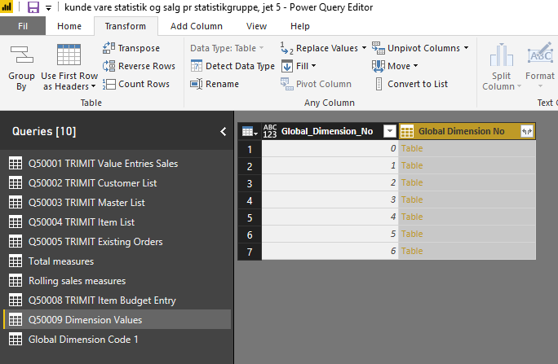Screen dimensions: 558x364
Task: Expand the Global Dimension No table column
Action: [527, 131]
